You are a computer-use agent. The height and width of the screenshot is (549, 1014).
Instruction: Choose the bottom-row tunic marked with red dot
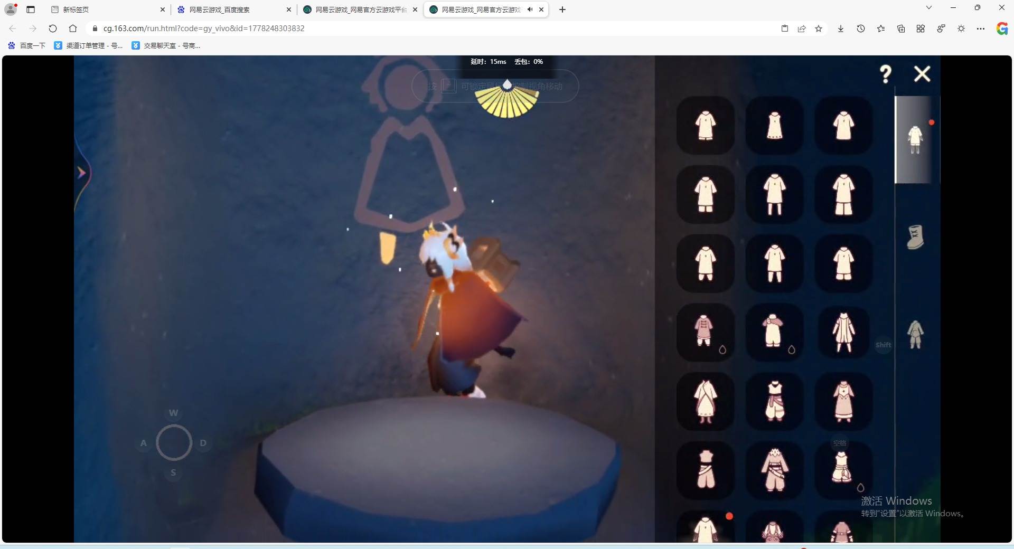[706, 527]
